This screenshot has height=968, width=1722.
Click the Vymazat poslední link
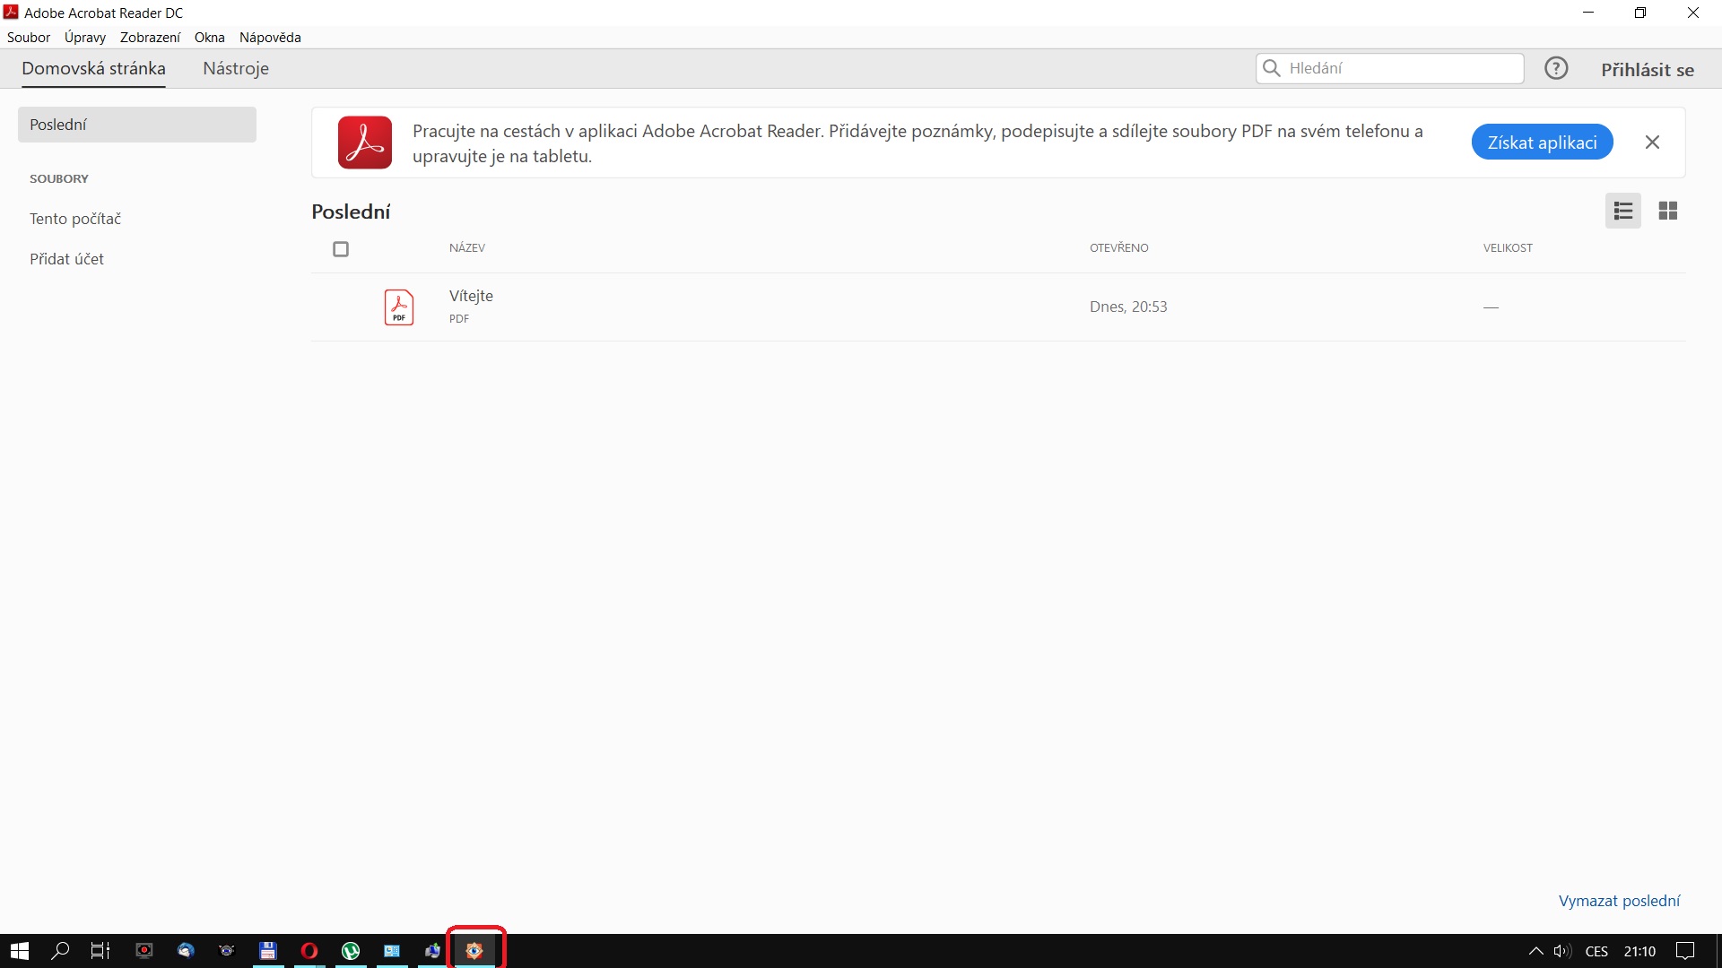[x=1619, y=901]
